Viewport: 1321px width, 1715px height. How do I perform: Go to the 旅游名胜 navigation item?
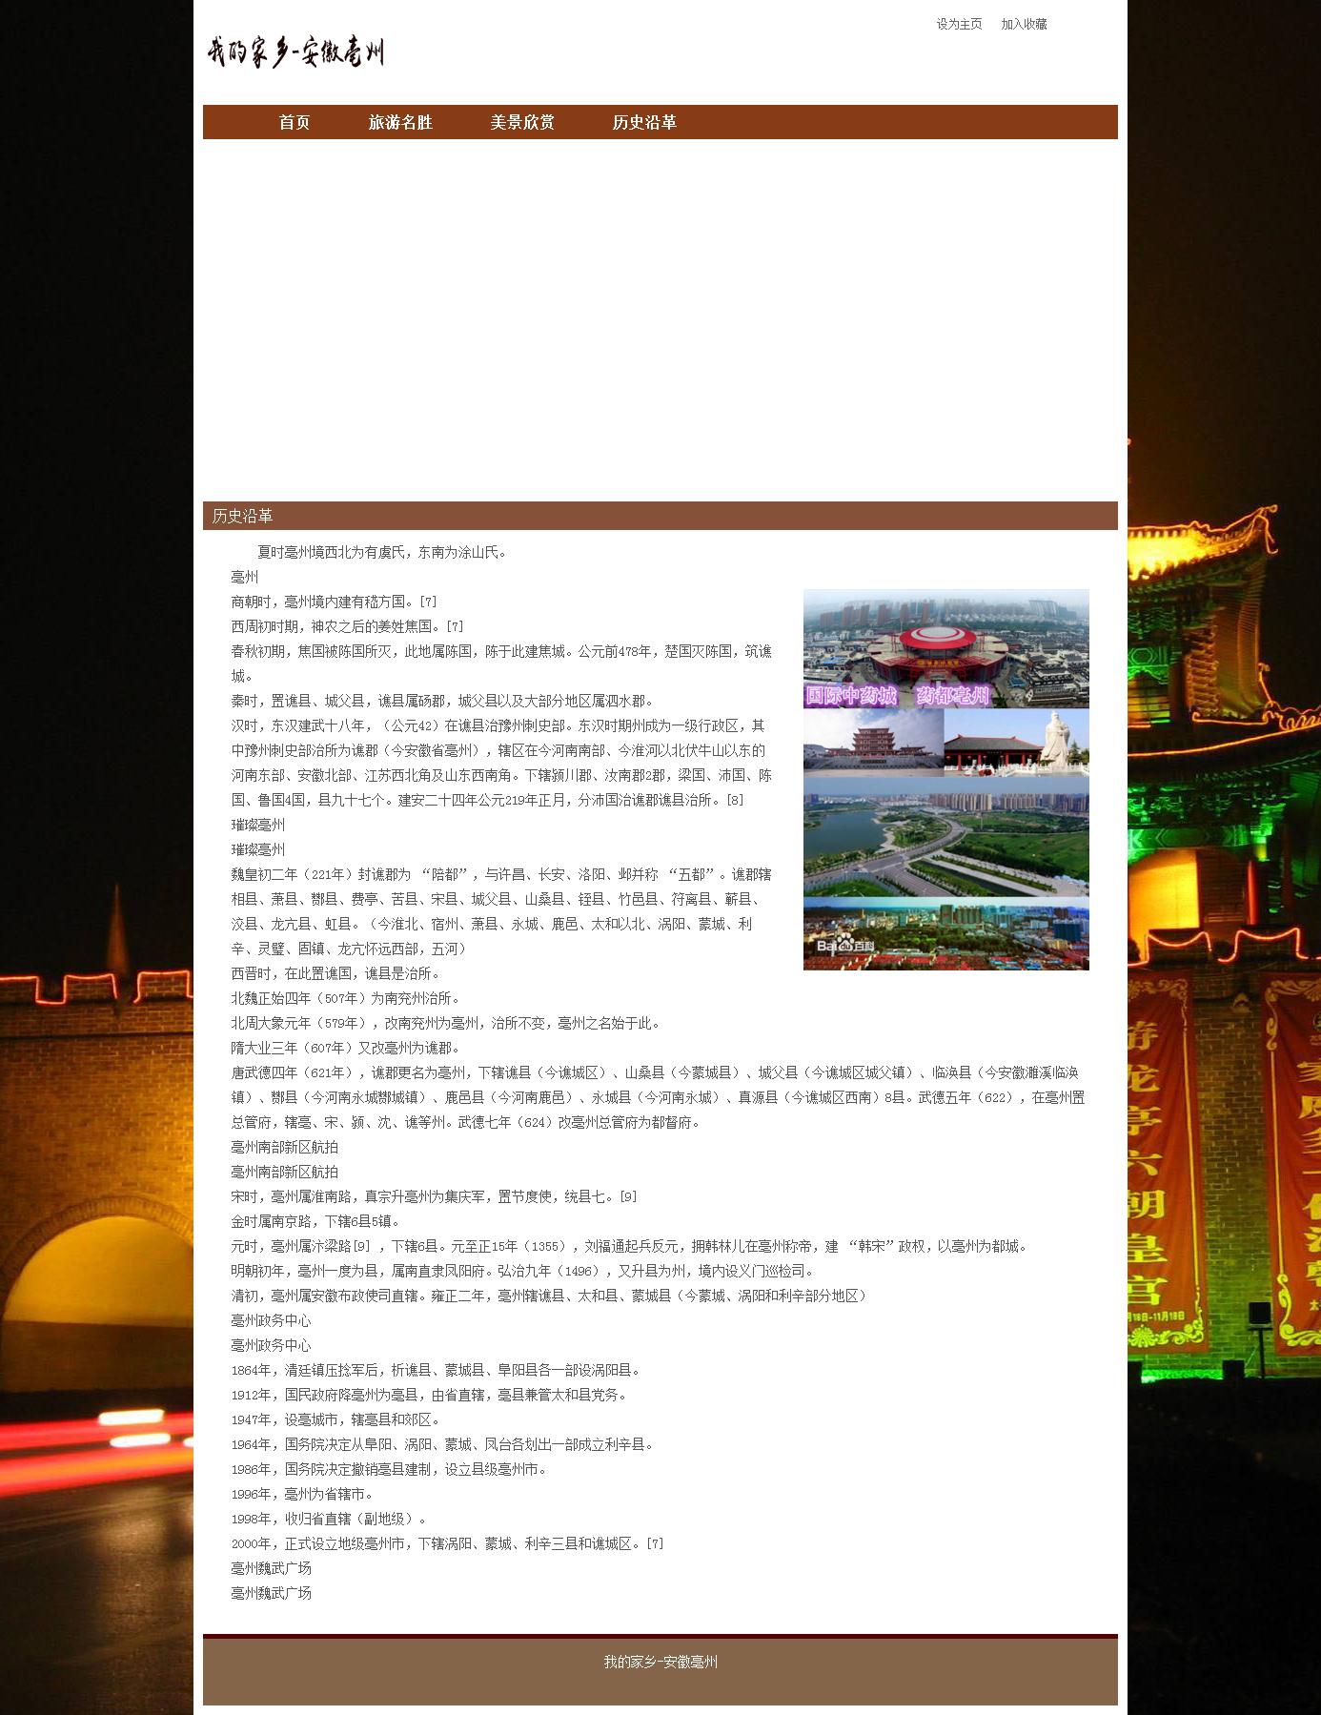coord(400,122)
